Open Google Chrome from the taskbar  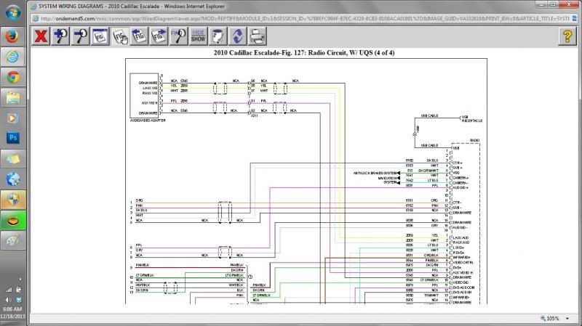point(12,78)
